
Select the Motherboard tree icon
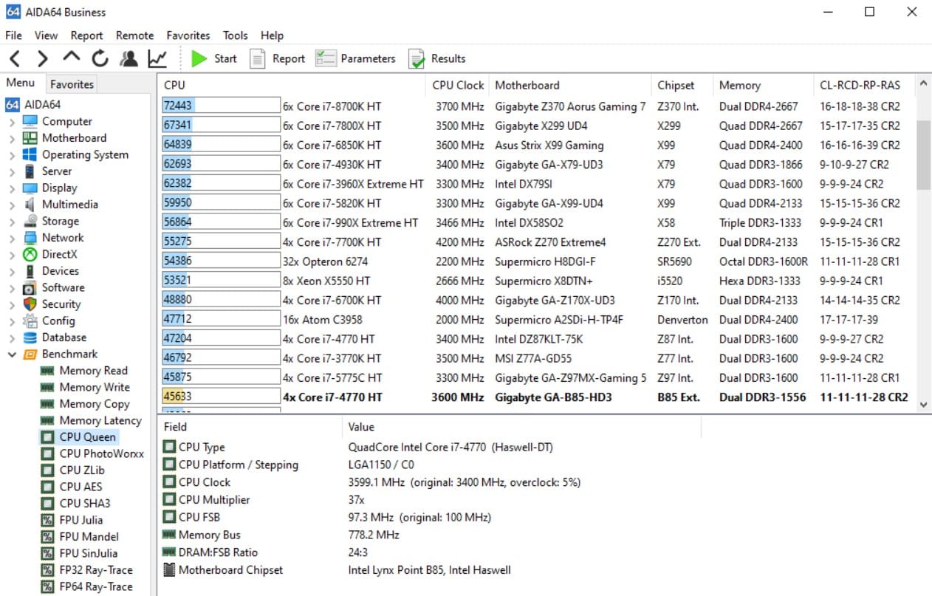(x=30, y=138)
